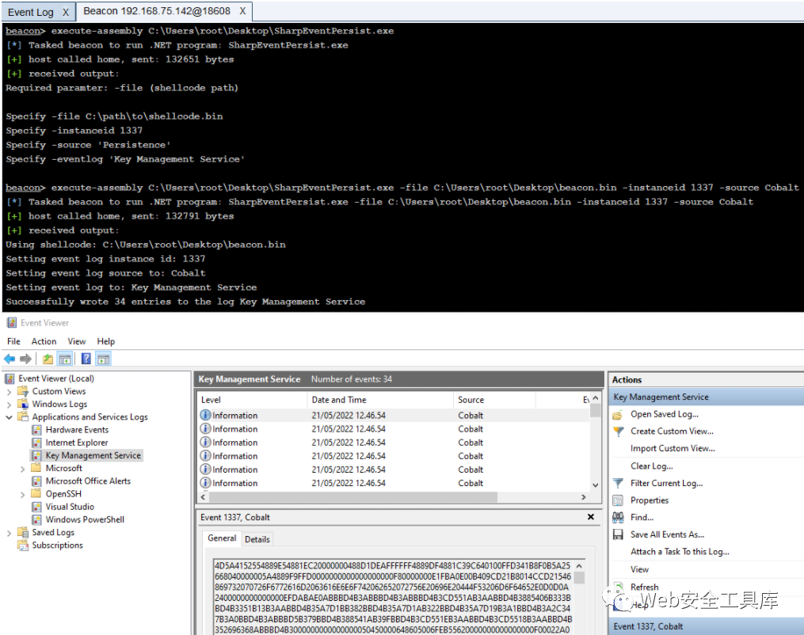Screen dimensions: 804x635
Task: Select Windows PowerShell log in tree
Action: 85,519
